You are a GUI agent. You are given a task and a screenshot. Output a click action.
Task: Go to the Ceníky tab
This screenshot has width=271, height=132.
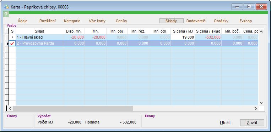pos(121,21)
